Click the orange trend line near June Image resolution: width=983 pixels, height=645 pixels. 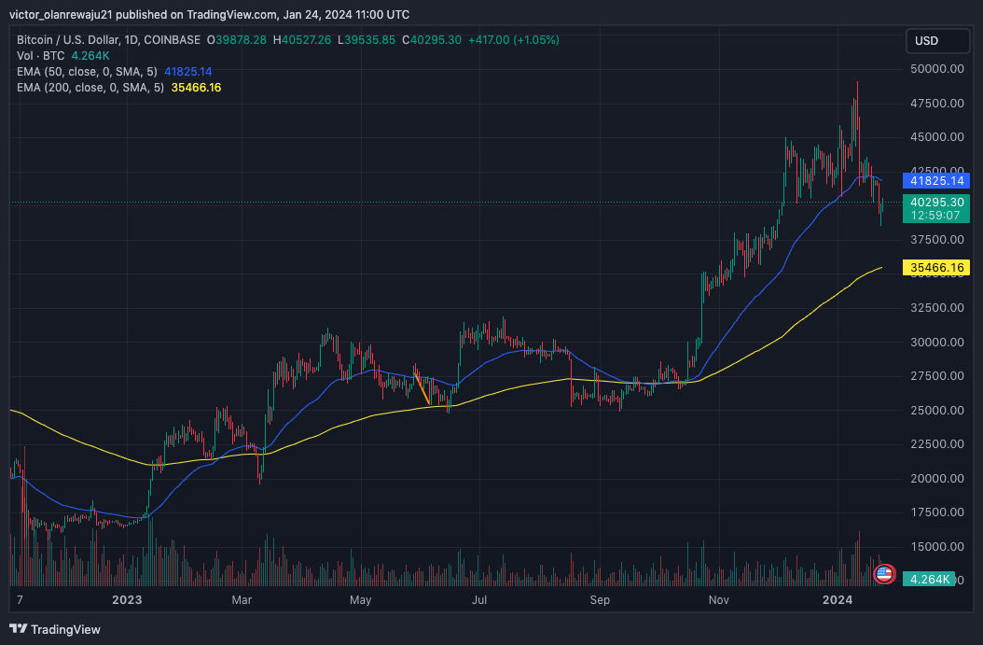pos(422,389)
